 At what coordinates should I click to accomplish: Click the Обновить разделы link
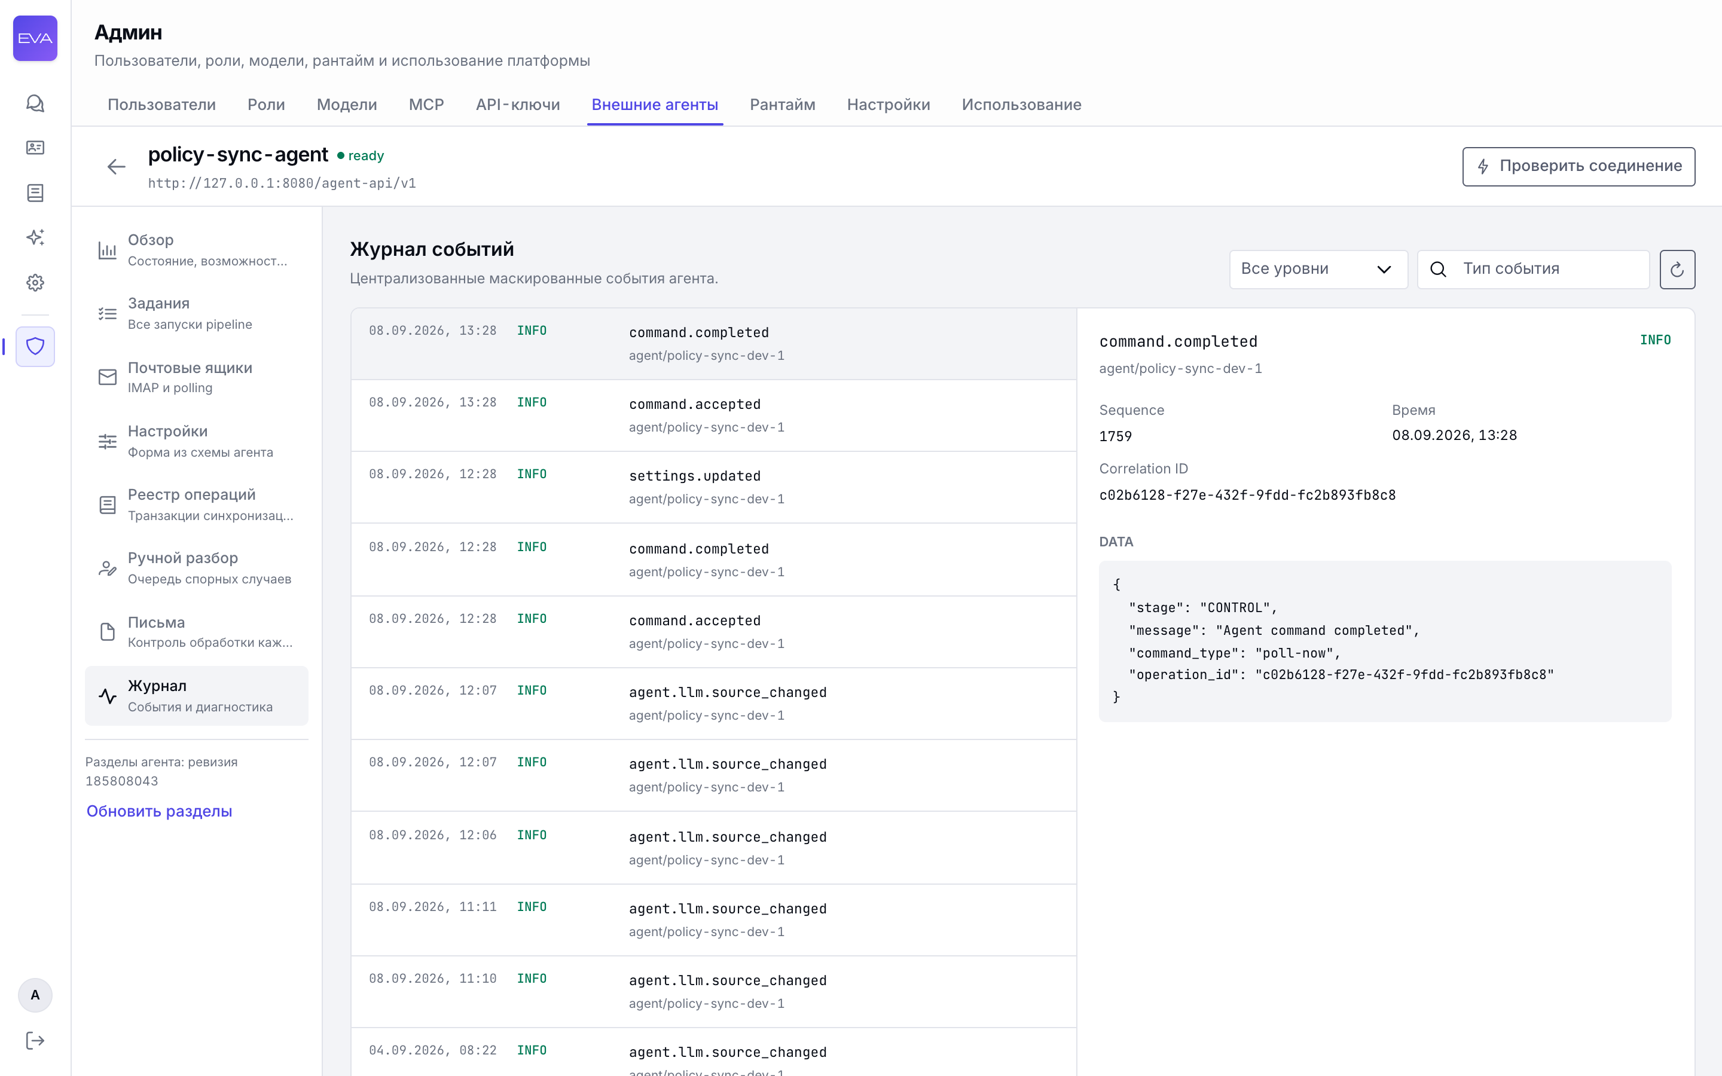click(160, 811)
